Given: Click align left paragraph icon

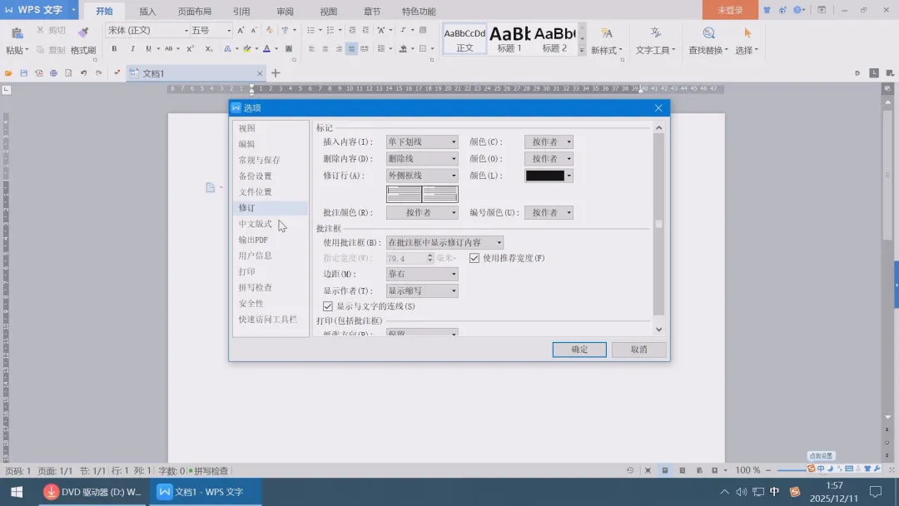Looking at the screenshot, I should pyautogui.click(x=311, y=49).
